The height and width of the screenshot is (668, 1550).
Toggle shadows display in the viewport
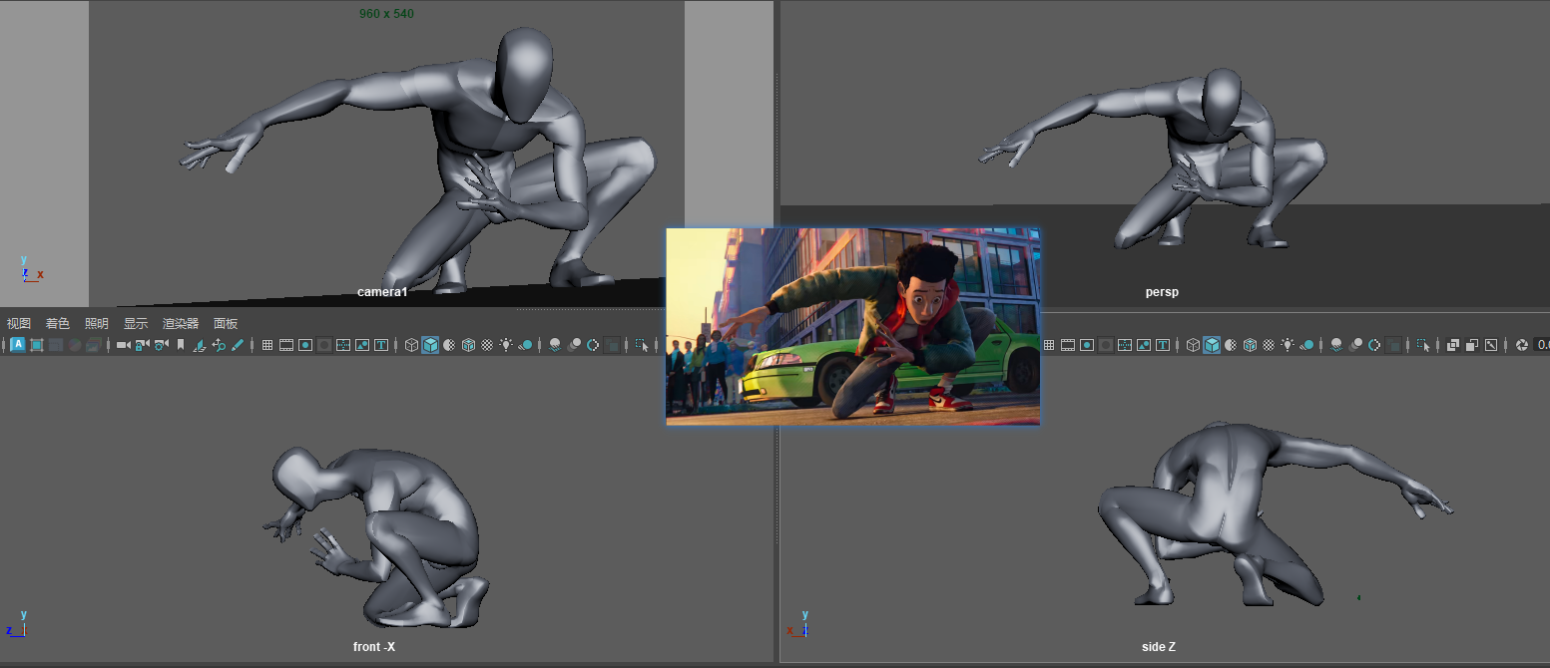[556, 345]
